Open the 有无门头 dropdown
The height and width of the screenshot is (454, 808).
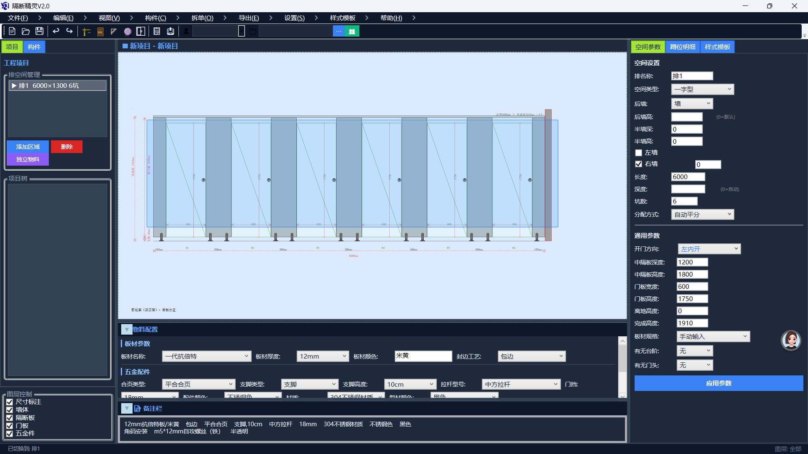pos(695,365)
